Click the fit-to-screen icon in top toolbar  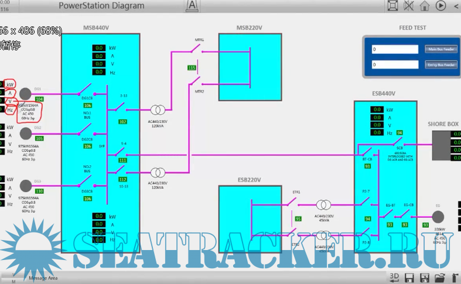393,6
